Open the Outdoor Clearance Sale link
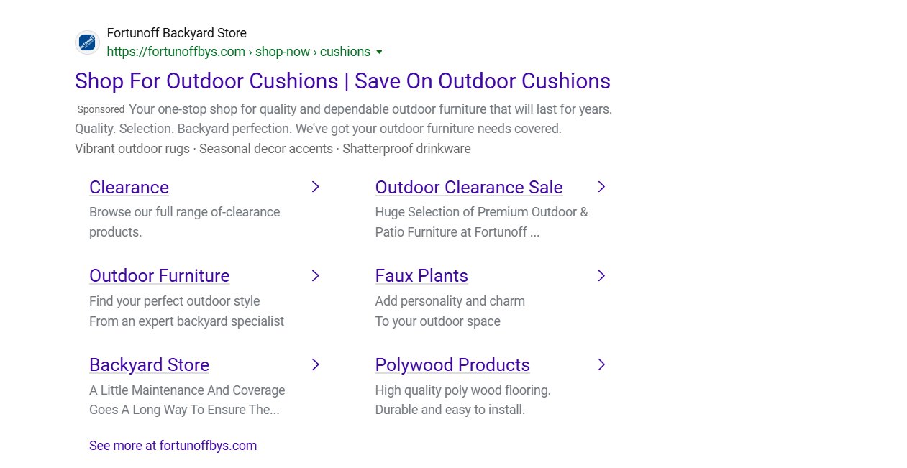The width and height of the screenshot is (907, 468). (468, 188)
